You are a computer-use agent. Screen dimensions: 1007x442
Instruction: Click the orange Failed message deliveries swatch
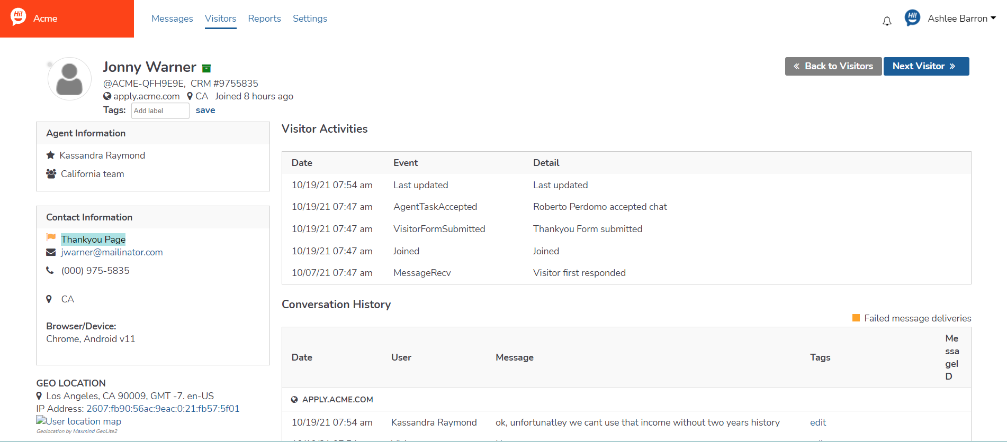click(x=856, y=318)
